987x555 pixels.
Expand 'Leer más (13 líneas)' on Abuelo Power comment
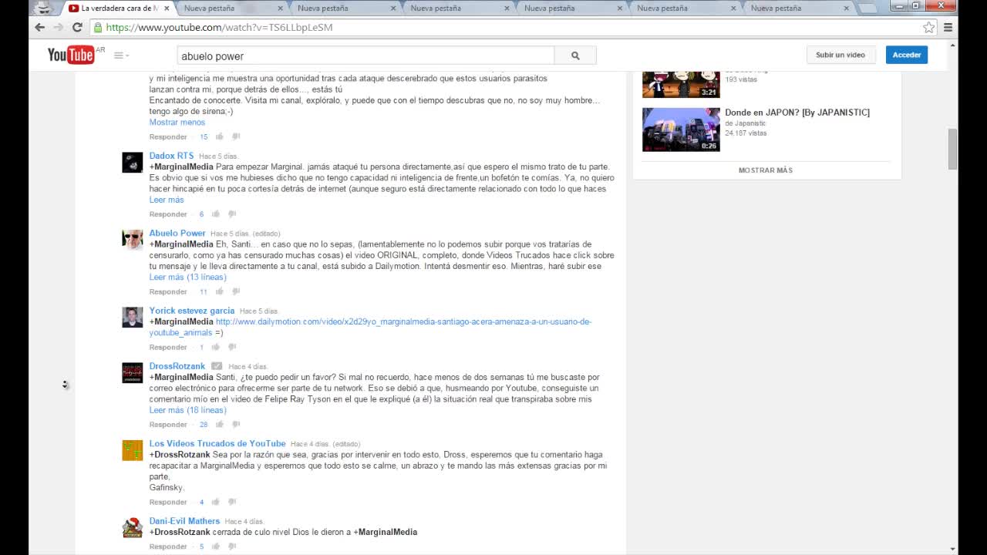[x=187, y=277]
